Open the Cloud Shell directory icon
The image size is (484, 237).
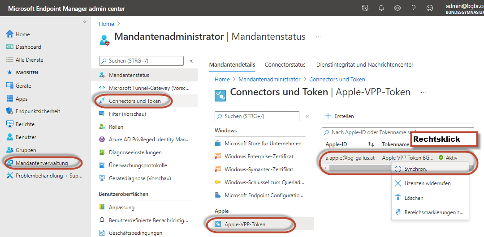365,8
